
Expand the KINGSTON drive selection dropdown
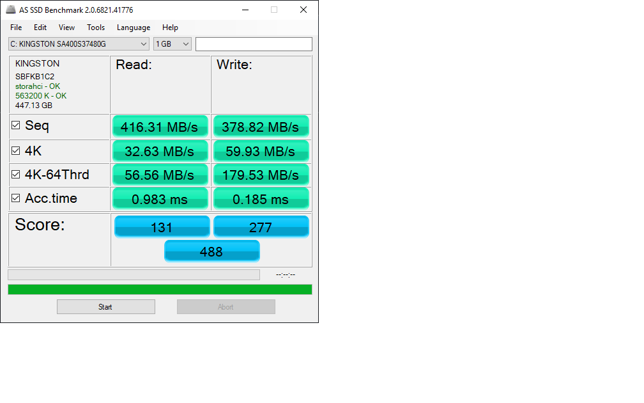click(x=143, y=44)
